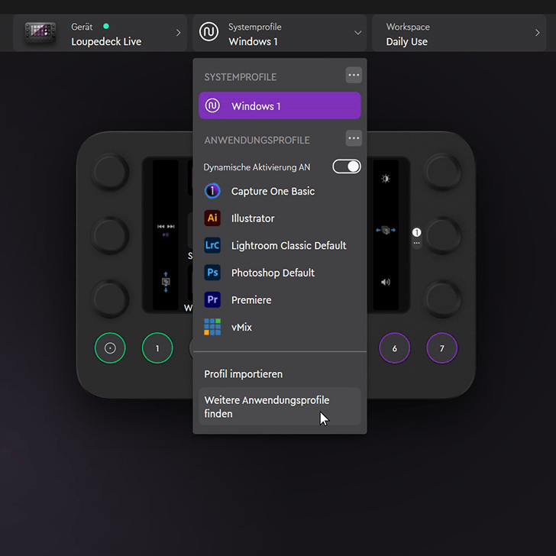This screenshot has width=556, height=556.
Task: Click the Loupedeck icon in the Windows 1 row
Action: (212, 105)
